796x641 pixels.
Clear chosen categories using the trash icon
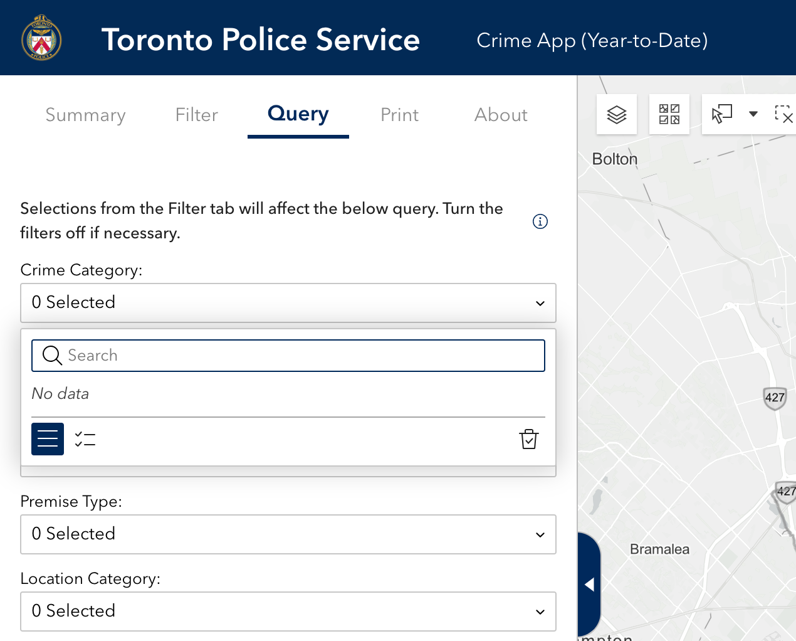[528, 438]
